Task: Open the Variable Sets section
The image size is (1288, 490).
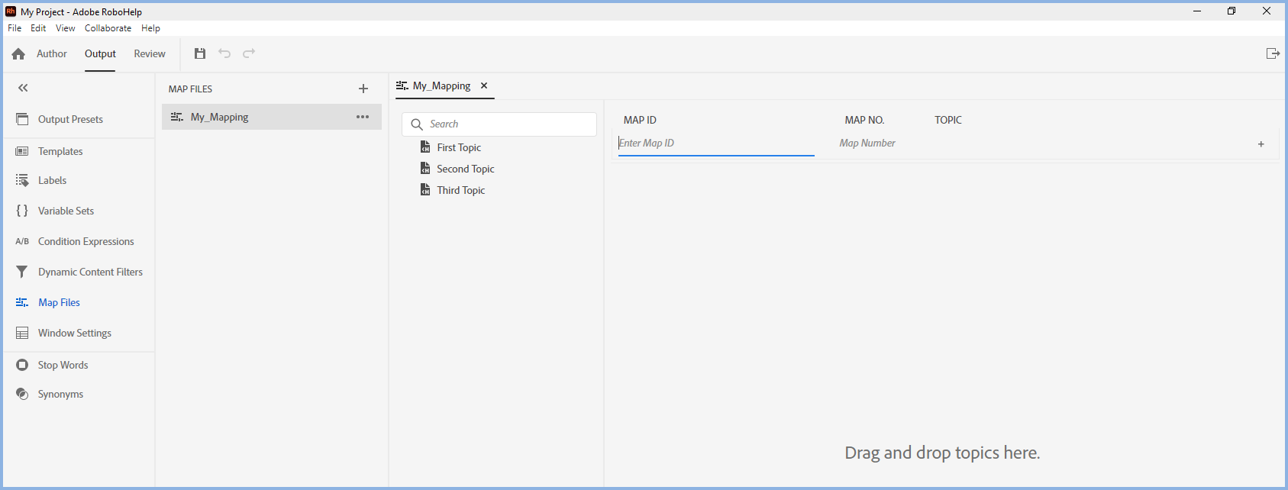Action: click(66, 211)
